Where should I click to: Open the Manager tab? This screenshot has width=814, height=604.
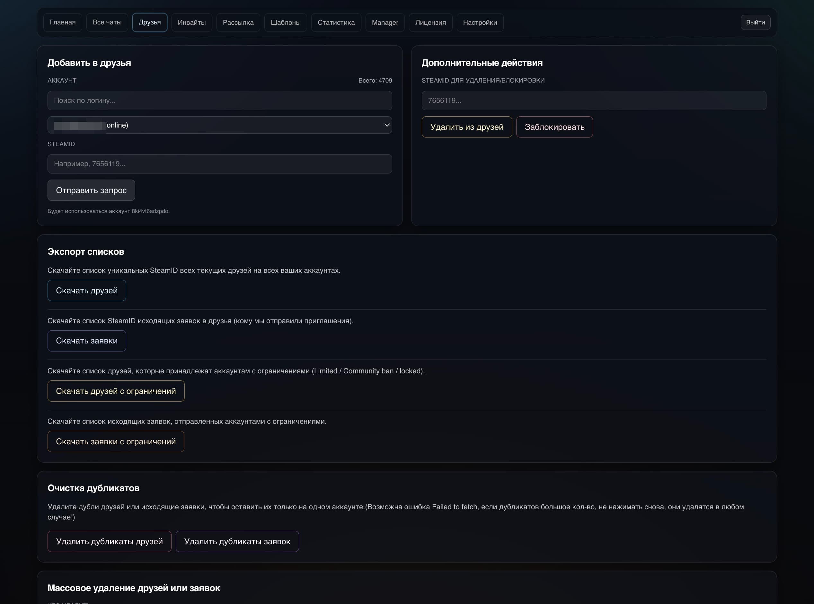(x=385, y=22)
